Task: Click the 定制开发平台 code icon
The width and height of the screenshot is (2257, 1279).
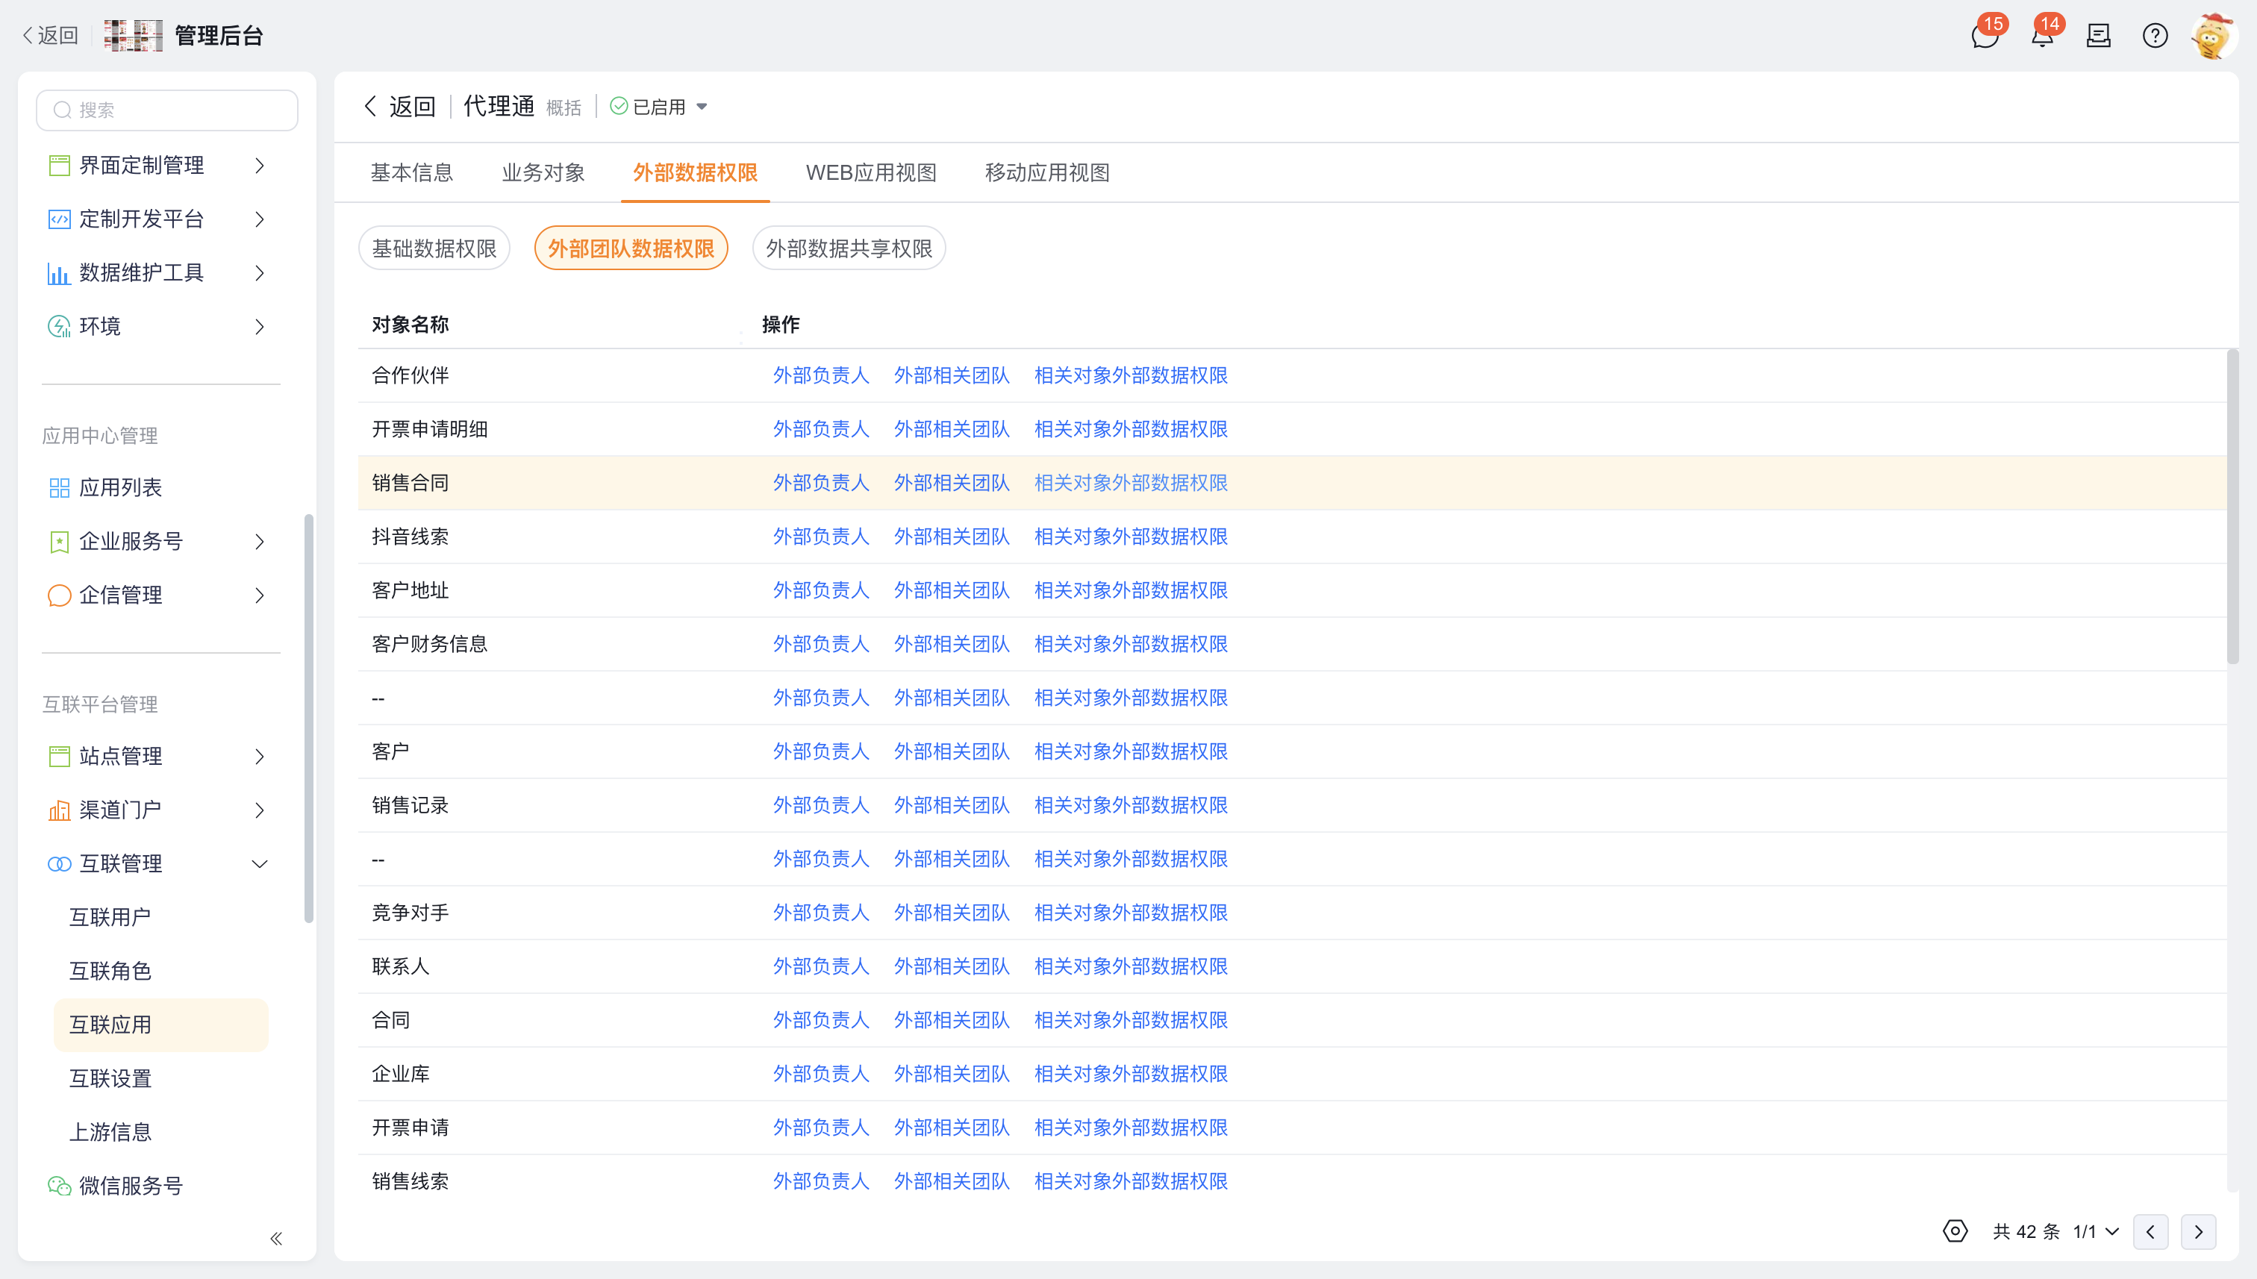Action: coord(59,219)
